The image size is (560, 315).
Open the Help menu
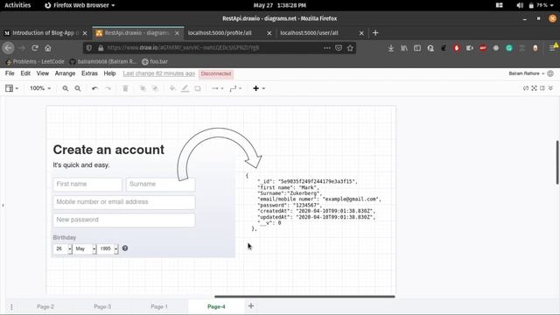click(109, 73)
